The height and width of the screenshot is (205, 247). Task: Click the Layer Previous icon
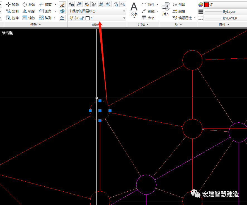94,4
